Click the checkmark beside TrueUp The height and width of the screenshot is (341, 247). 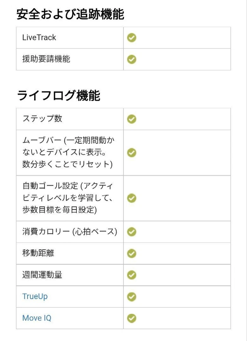[x=132, y=297]
